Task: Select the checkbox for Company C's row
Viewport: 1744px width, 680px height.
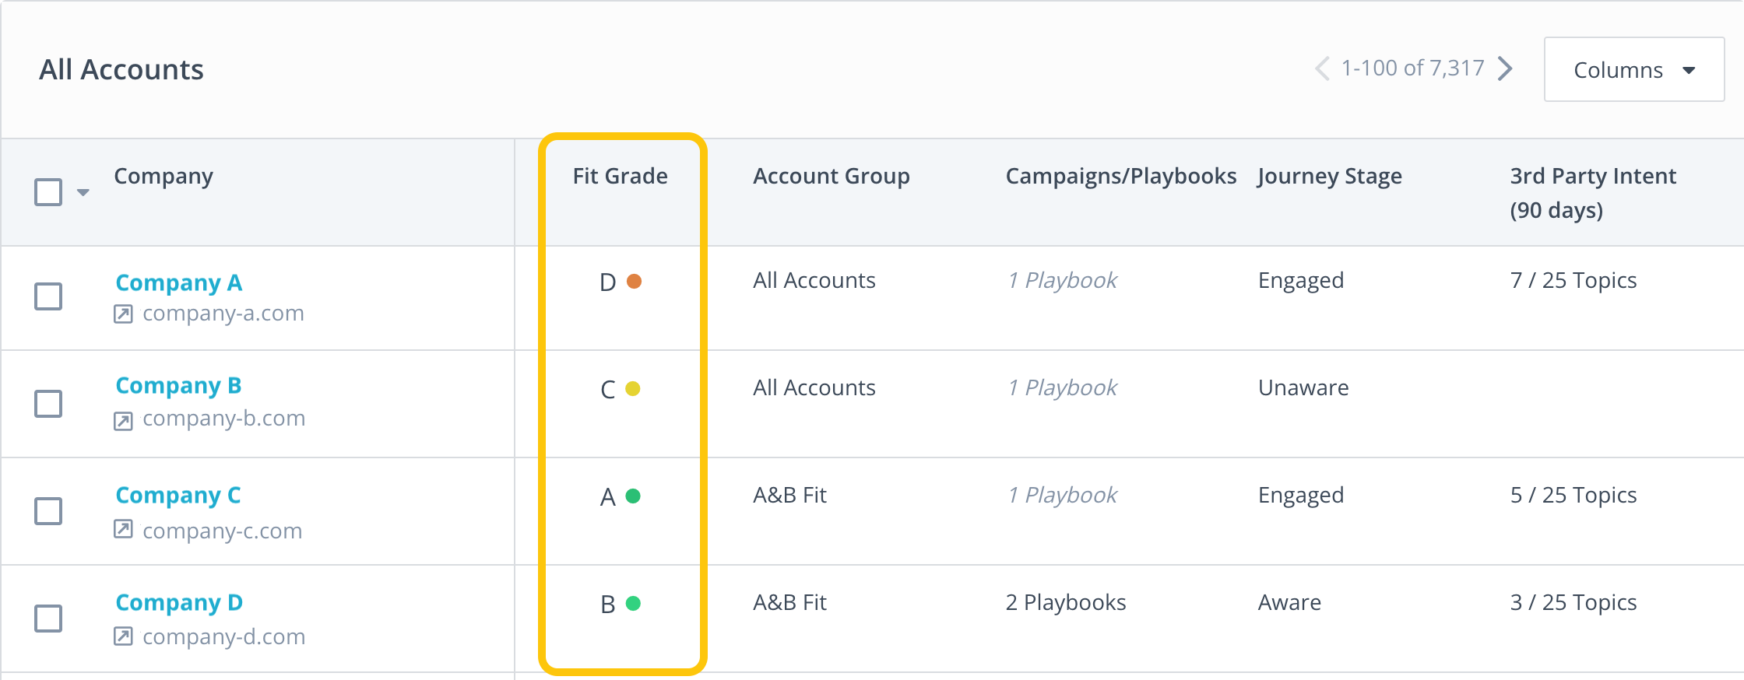Action: [48, 511]
